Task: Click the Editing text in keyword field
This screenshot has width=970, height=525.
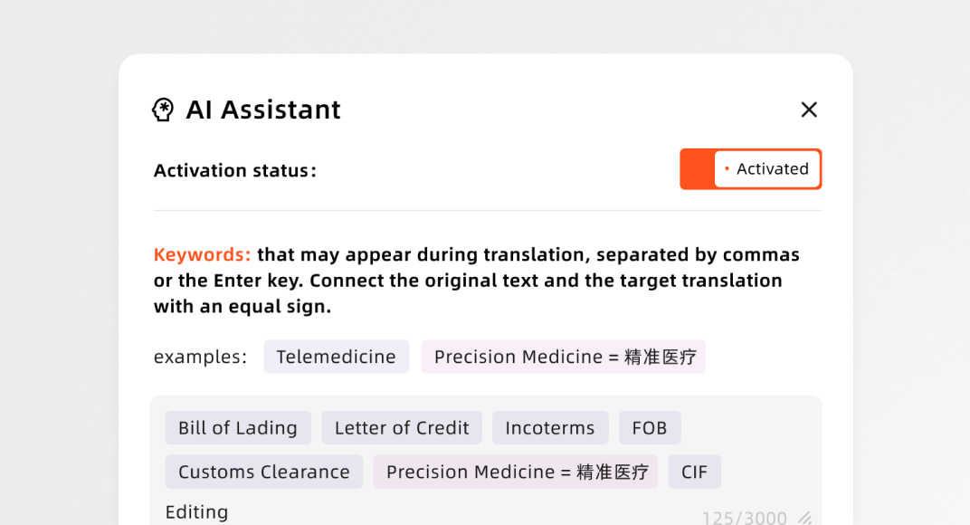Action: 196,511
